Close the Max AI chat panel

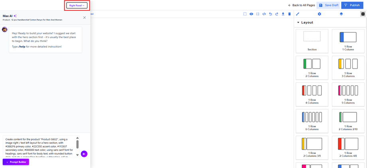(85, 18)
